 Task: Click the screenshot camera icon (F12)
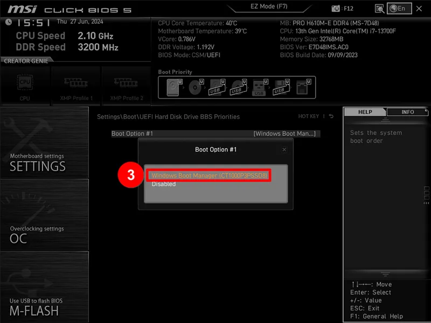tap(336, 9)
